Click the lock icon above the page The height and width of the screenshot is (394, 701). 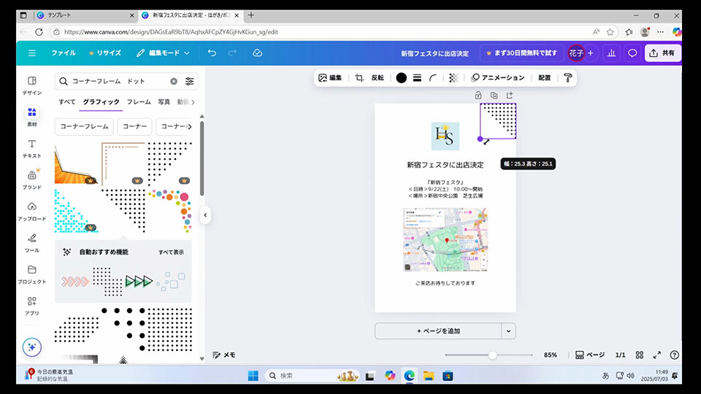pyautogui.click(x=478, y=95)
